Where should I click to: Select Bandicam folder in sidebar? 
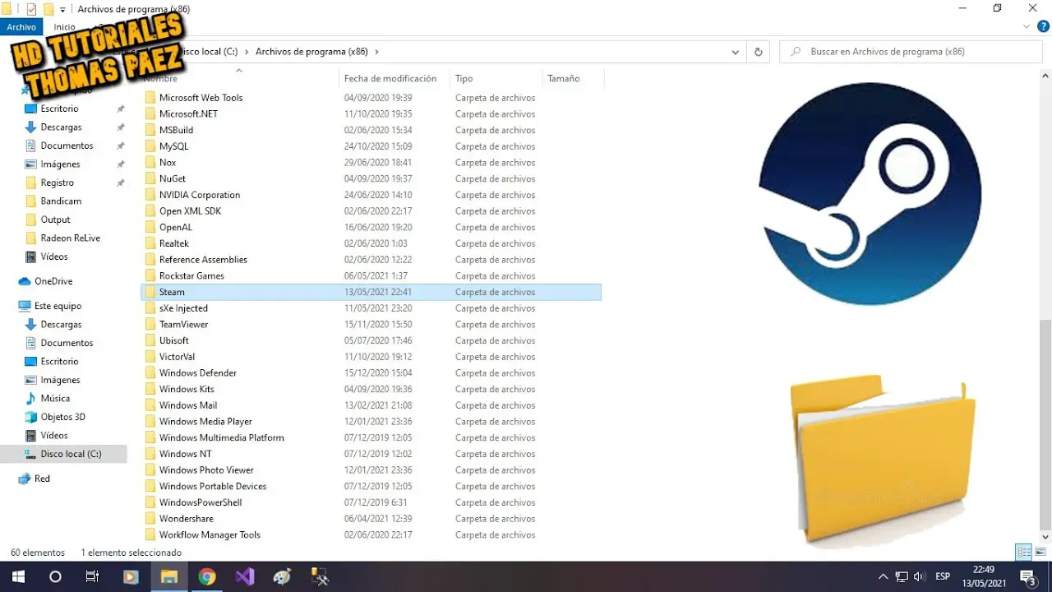61,201
